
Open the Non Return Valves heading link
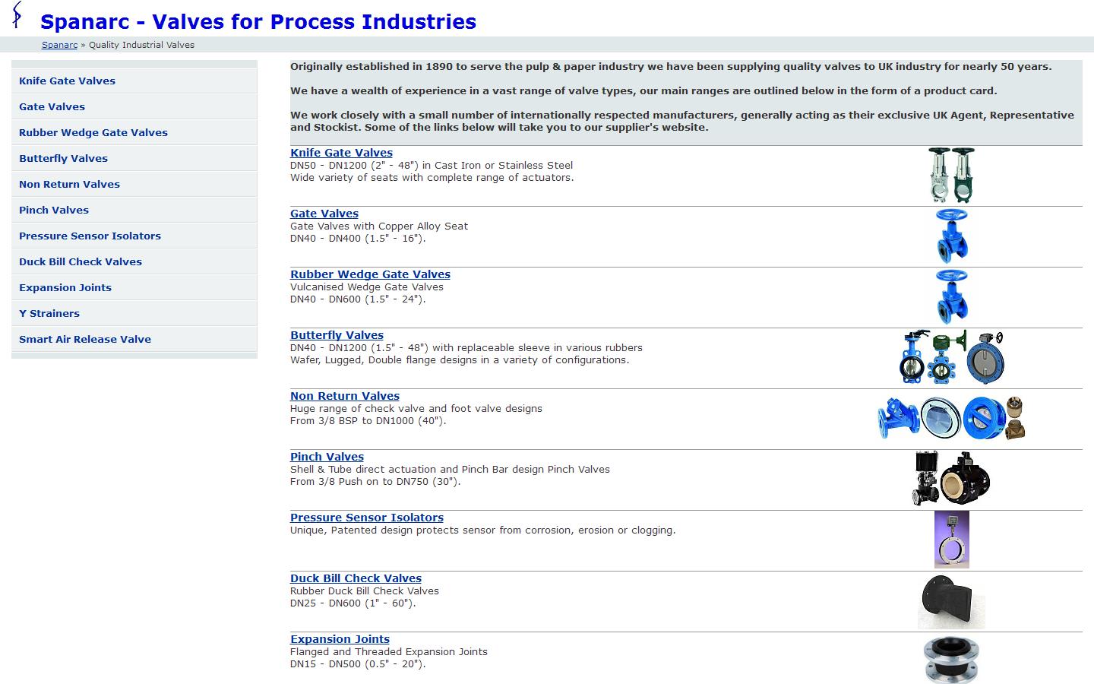344,396
